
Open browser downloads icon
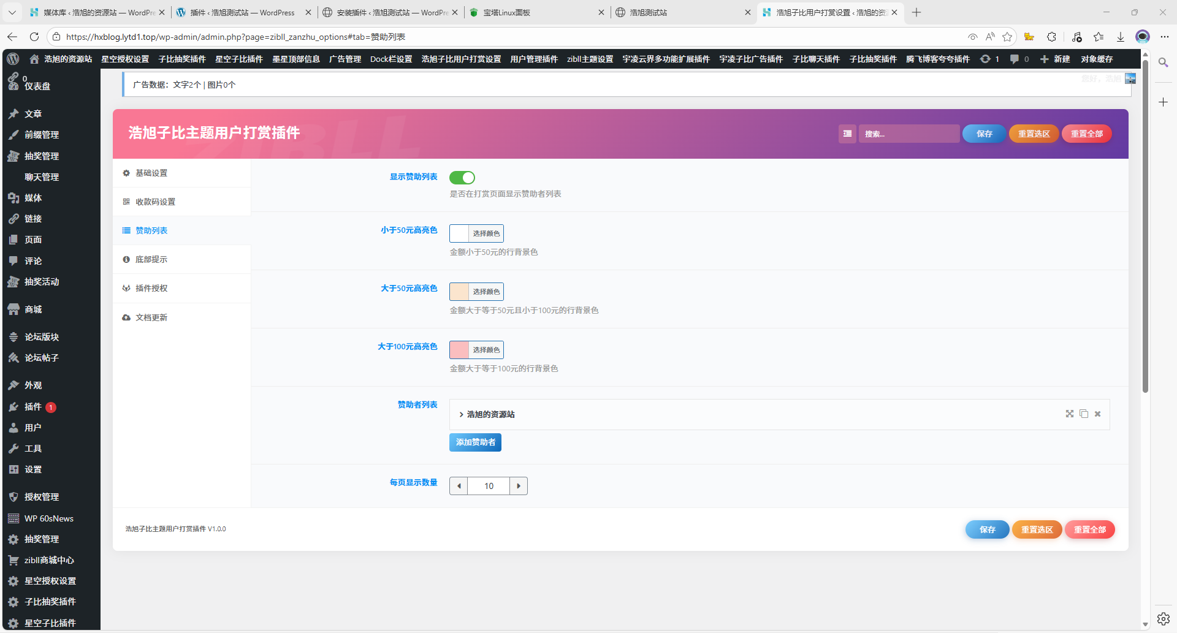click(1120, 37)
